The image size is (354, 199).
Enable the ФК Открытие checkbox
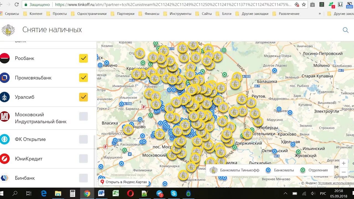(84, 139)
